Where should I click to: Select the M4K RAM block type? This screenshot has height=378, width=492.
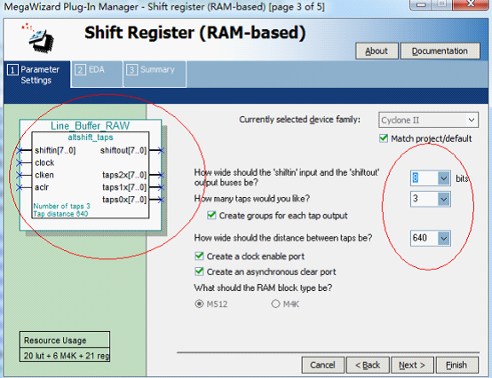tap(275, 303)
